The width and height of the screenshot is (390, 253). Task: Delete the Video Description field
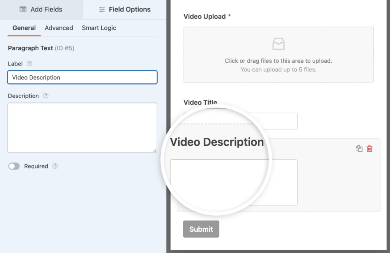tap(369, 148)
